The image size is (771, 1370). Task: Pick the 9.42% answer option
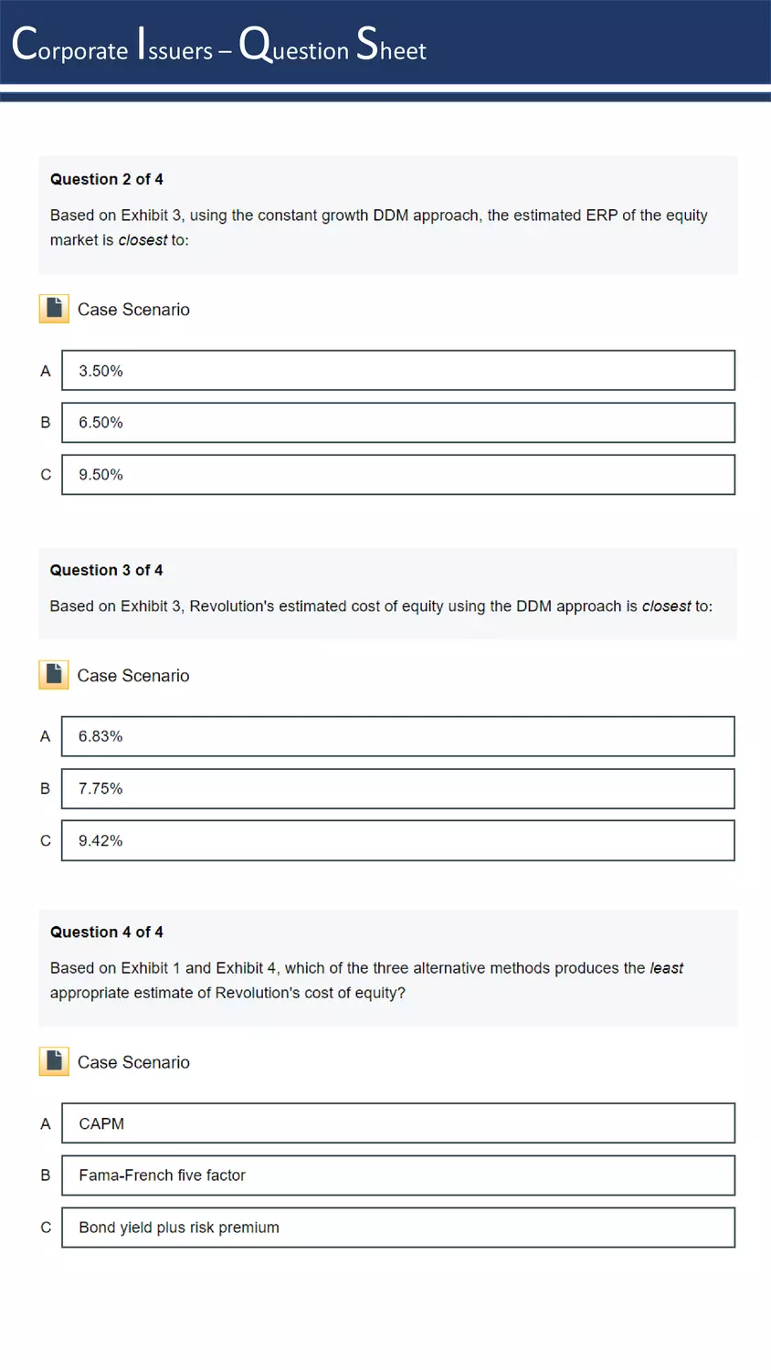(x=398, y=840)
